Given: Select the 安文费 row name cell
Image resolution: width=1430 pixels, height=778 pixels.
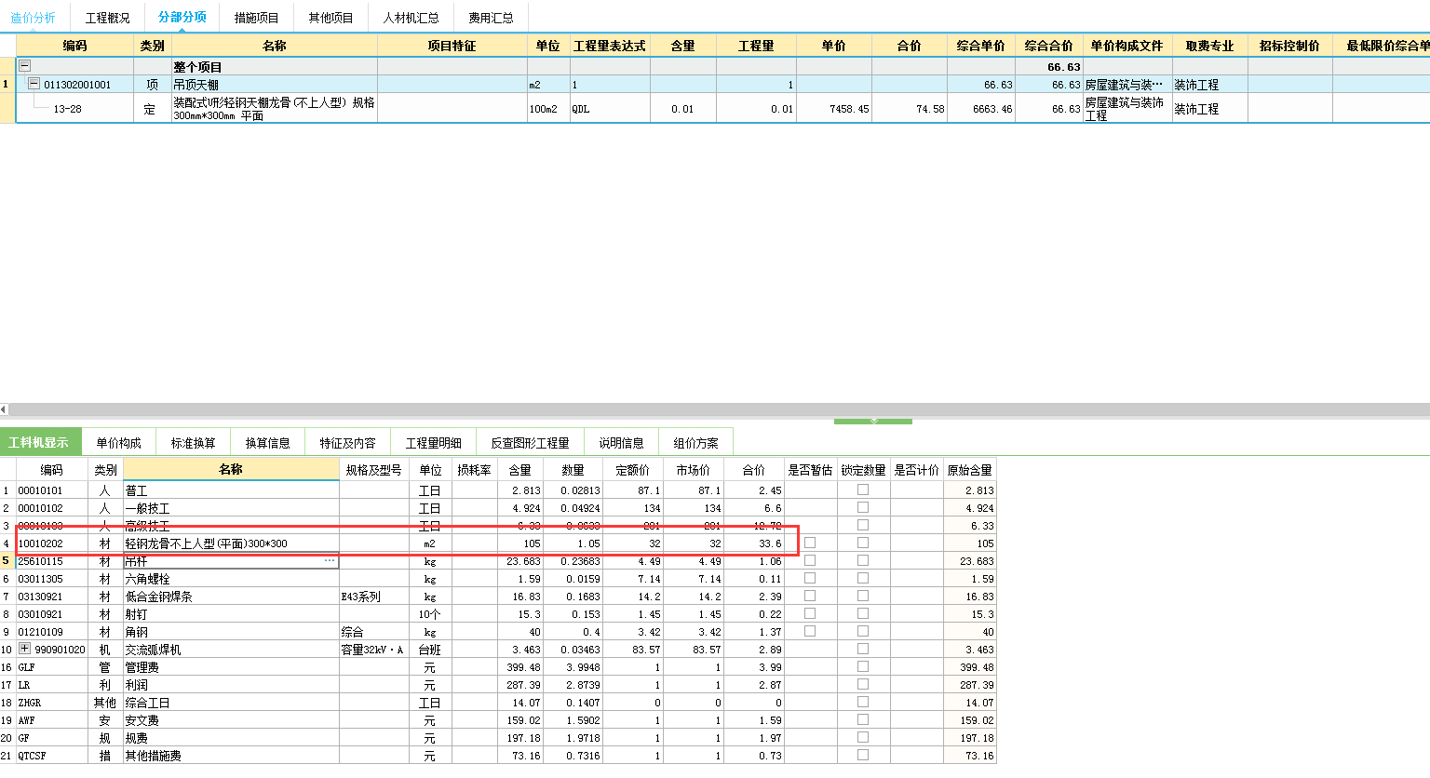Looking at the screenshot, I should [231, 720].
